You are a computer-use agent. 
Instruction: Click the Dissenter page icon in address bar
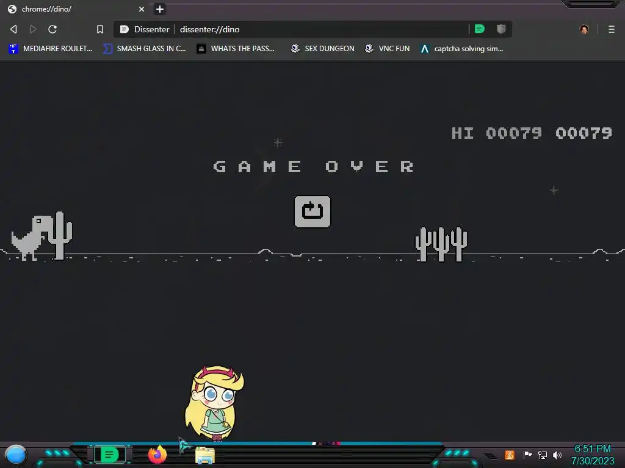[125, 29]
